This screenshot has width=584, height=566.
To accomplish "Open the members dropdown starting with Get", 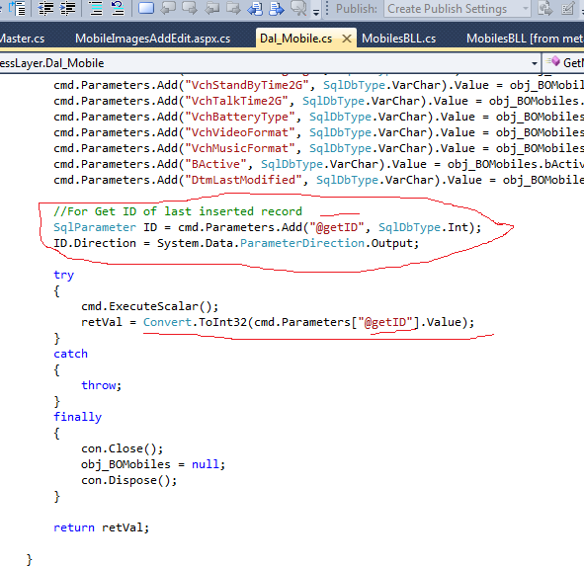I will click(x=564, y=63).
